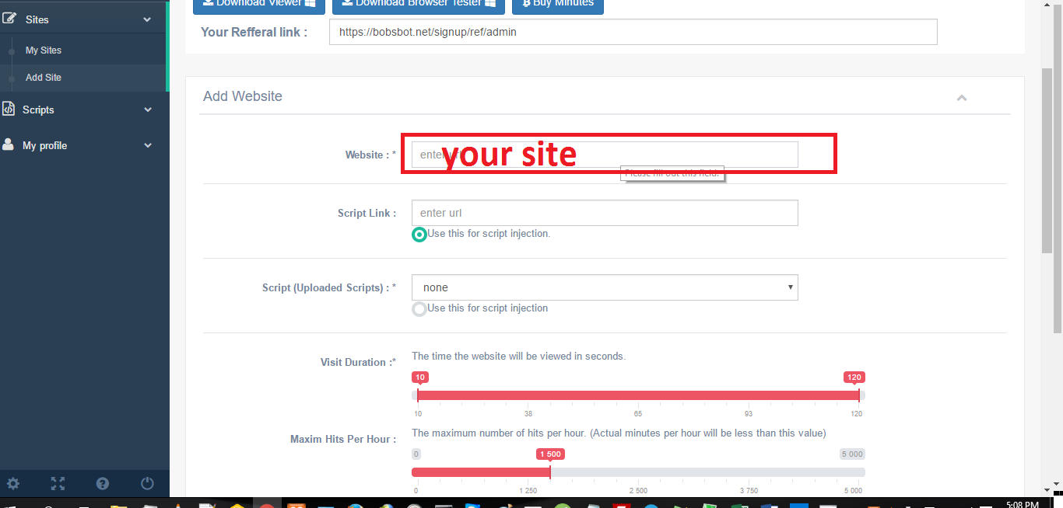Viewport: 1063px width, 508px height.
Task: Open the My profile icon in sidebar
Action: (9, 145)
